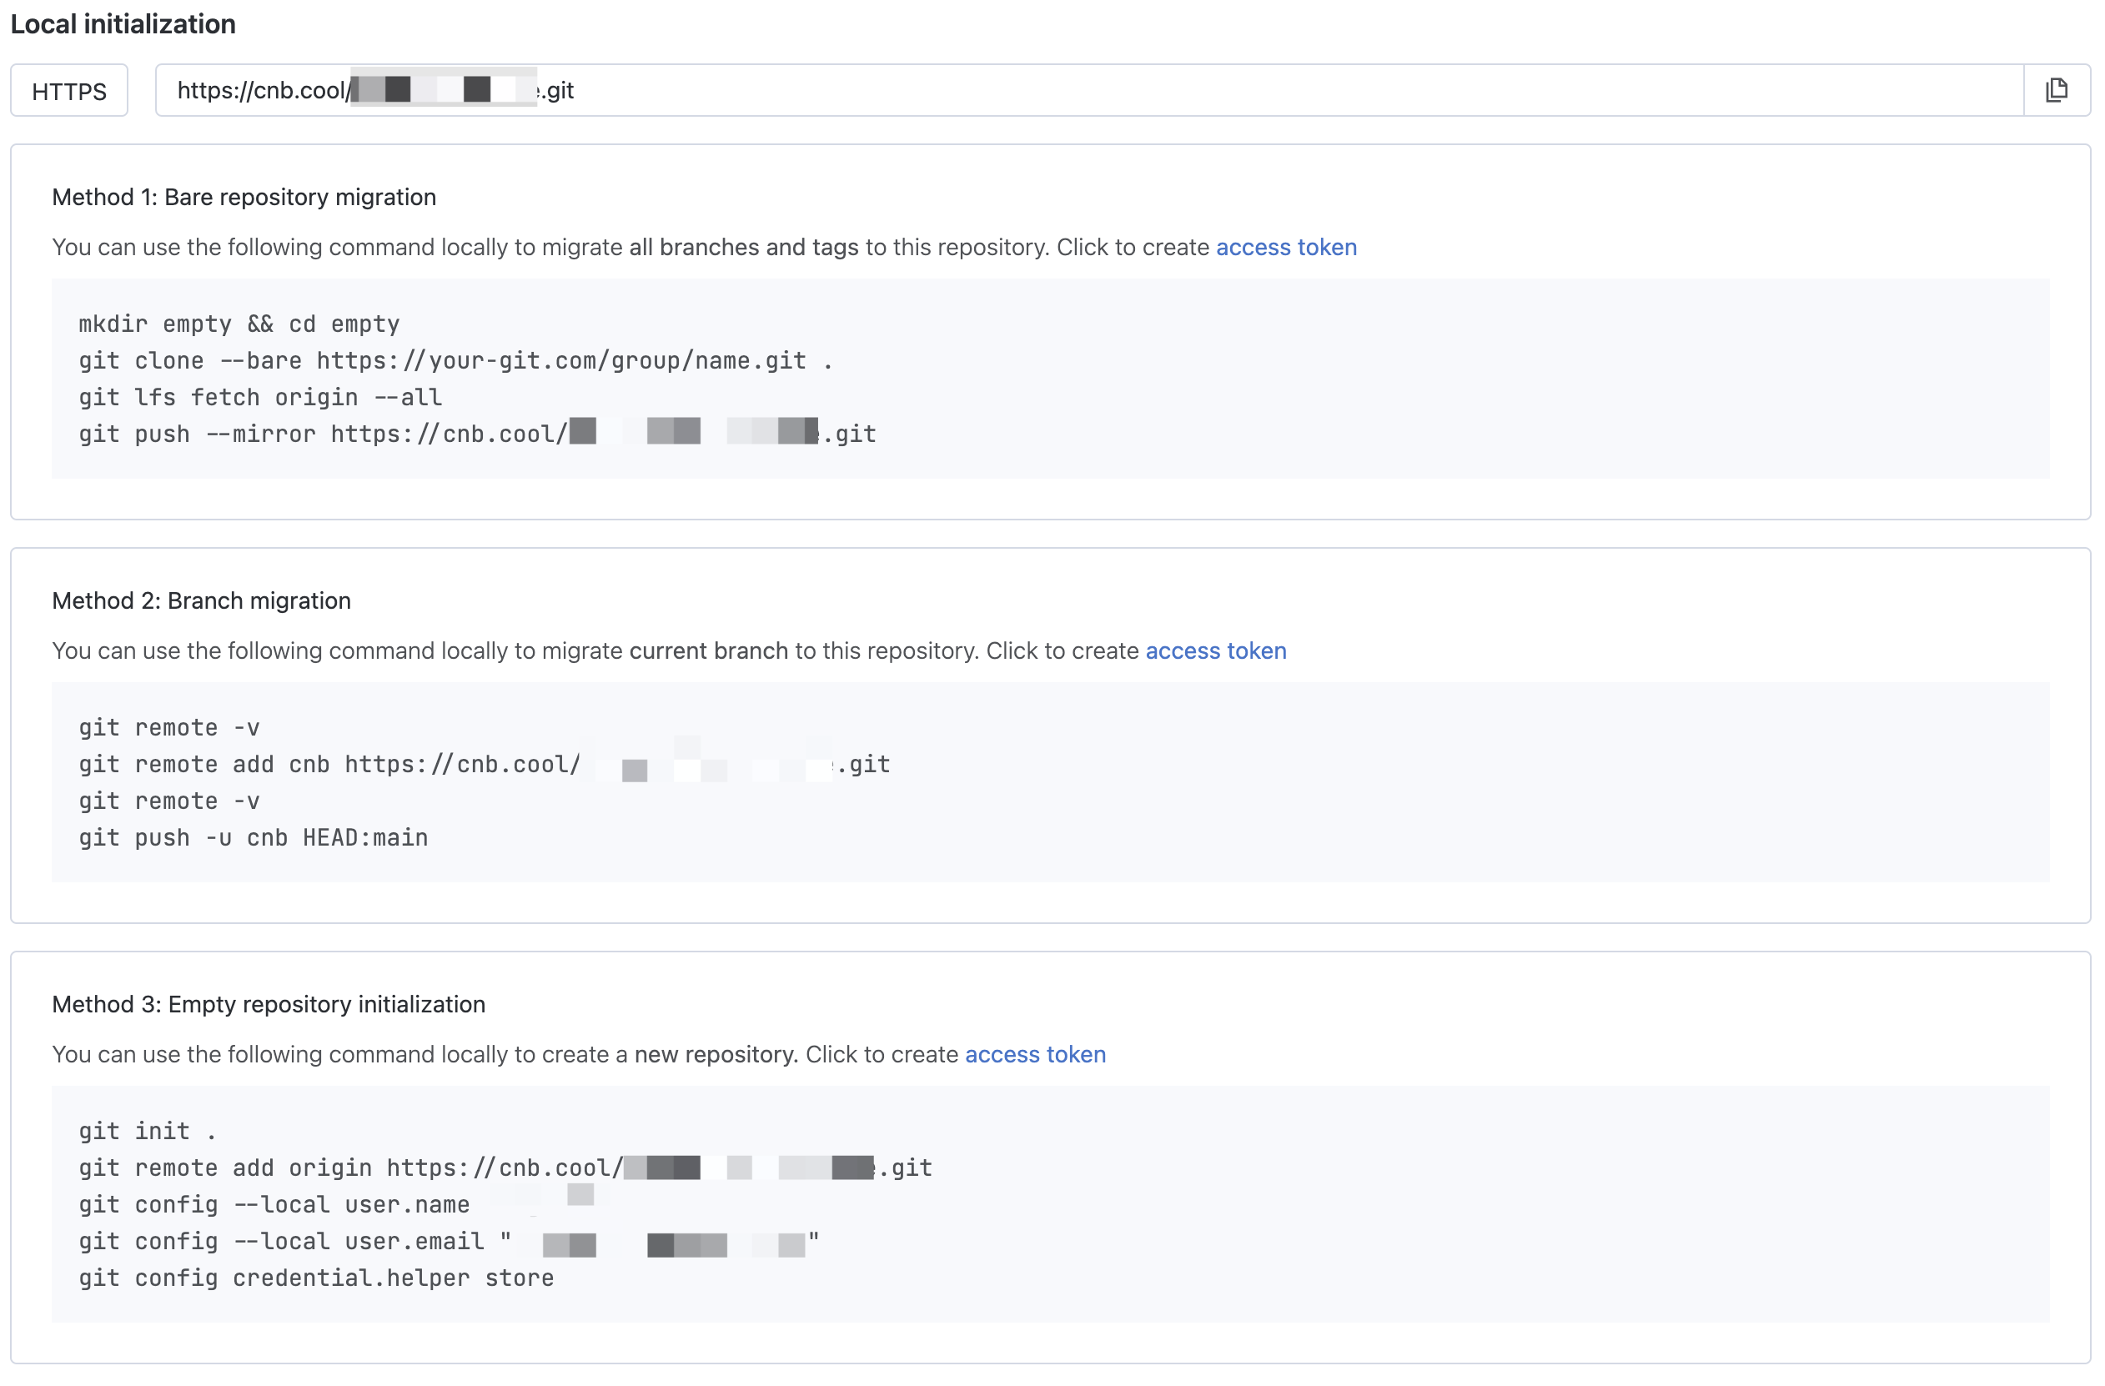This screenshot has height=1386, width=2105.
Task: Click Method 1: Bare repository migration title
Action: point(244,198)
